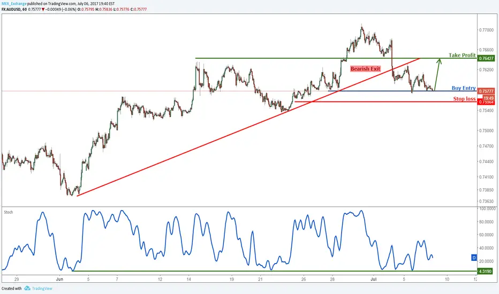The height and width of the screenshot is (294, 499).
Task: Select the Take Profit label
Action: click(462, 55)
